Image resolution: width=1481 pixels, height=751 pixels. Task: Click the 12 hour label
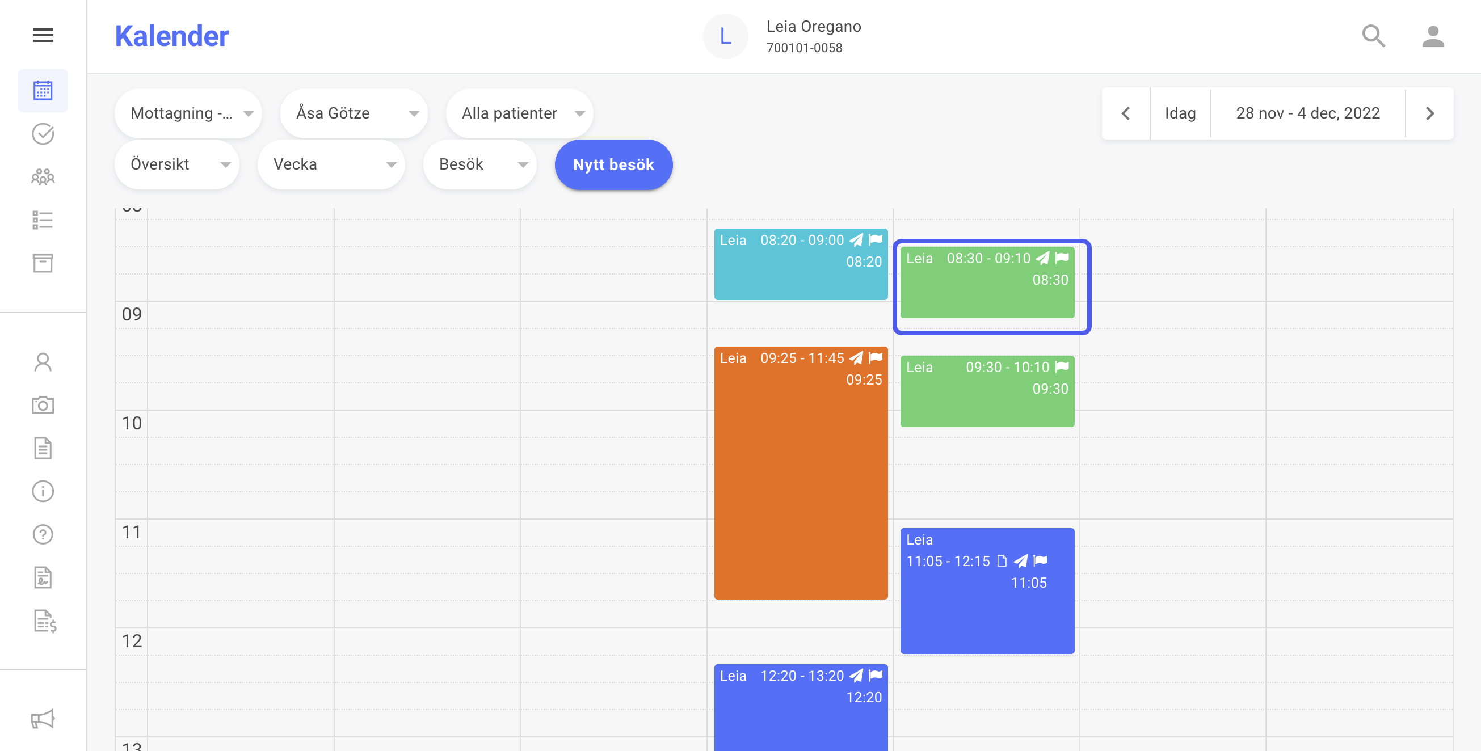(132, 642)
